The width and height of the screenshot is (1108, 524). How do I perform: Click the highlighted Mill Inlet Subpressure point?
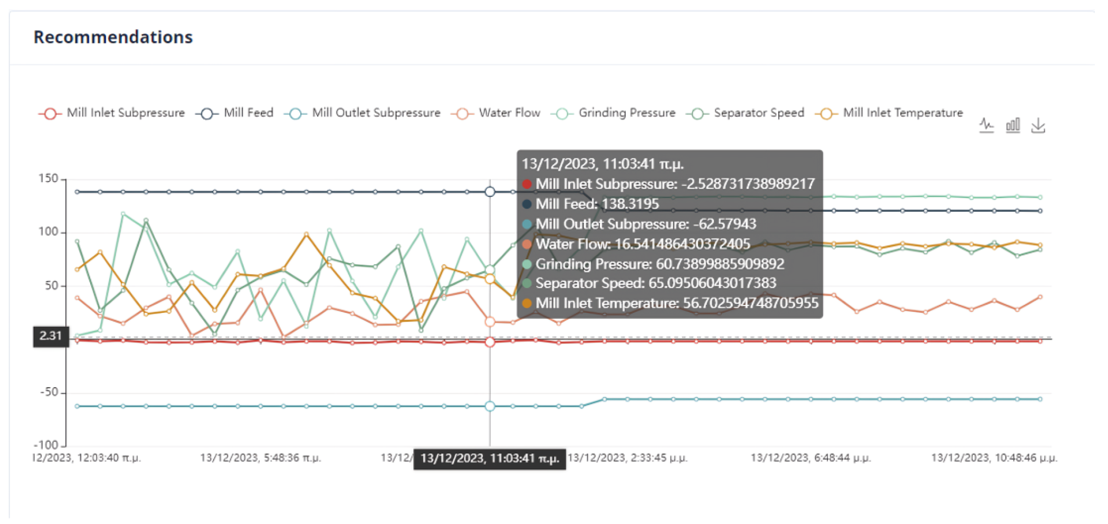point(490,342)
